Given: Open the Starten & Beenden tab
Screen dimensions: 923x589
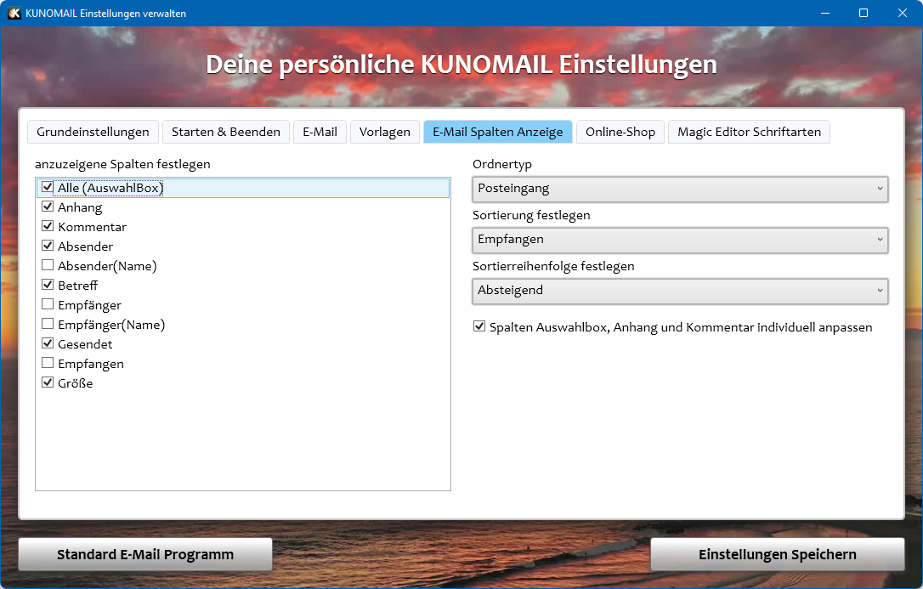Looking at the screenshot, I should (x=226, y=132).
